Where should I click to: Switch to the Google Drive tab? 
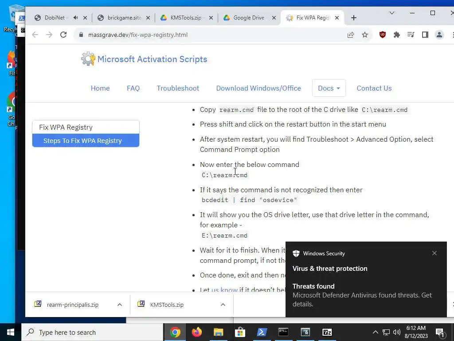pyautogui.click(x=248, y=18)
